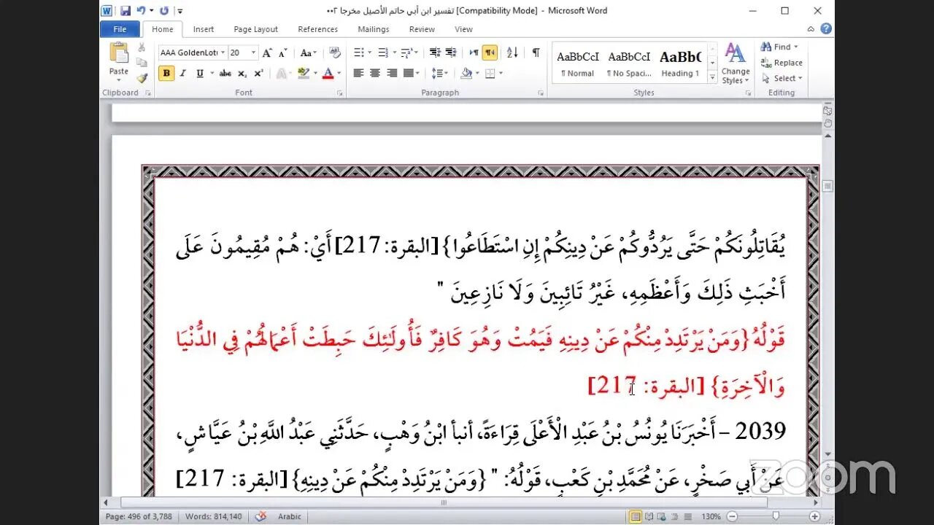Switch to the Insert tab
Screen dimensions: 934x525
point(204,29)
